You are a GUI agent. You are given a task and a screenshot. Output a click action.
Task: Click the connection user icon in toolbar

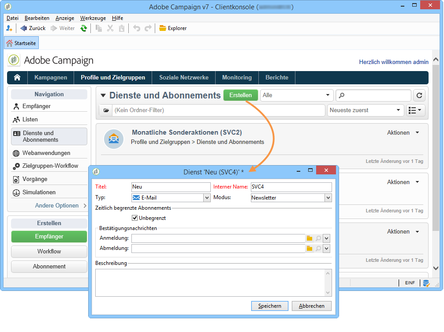pos(9,28)
